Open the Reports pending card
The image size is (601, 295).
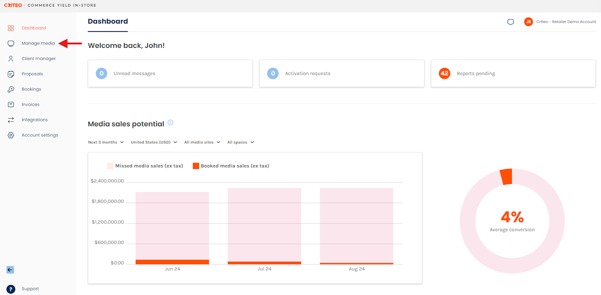[x=513, y=74]
